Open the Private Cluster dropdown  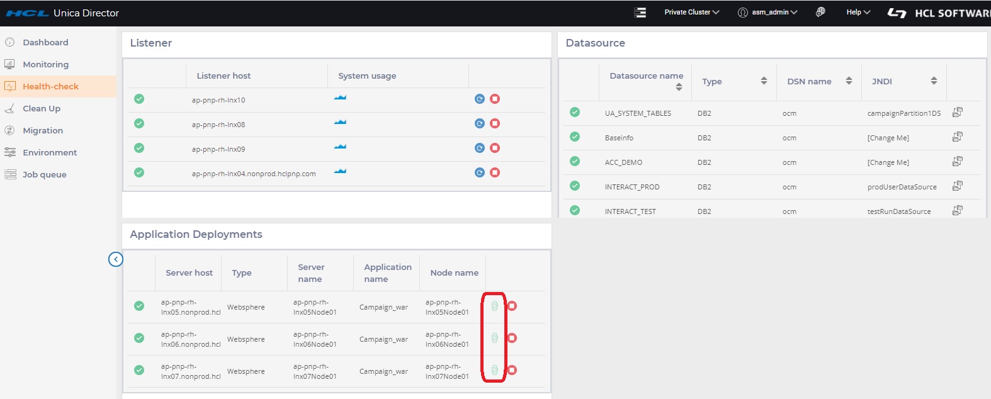point(691,12)
